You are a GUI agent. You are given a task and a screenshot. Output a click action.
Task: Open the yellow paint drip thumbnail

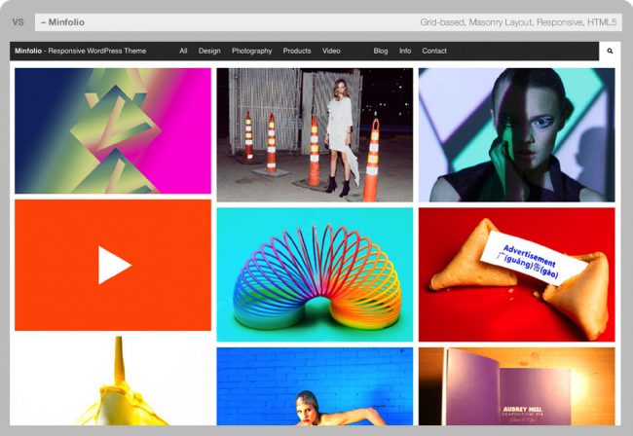[x=113, y=381]
